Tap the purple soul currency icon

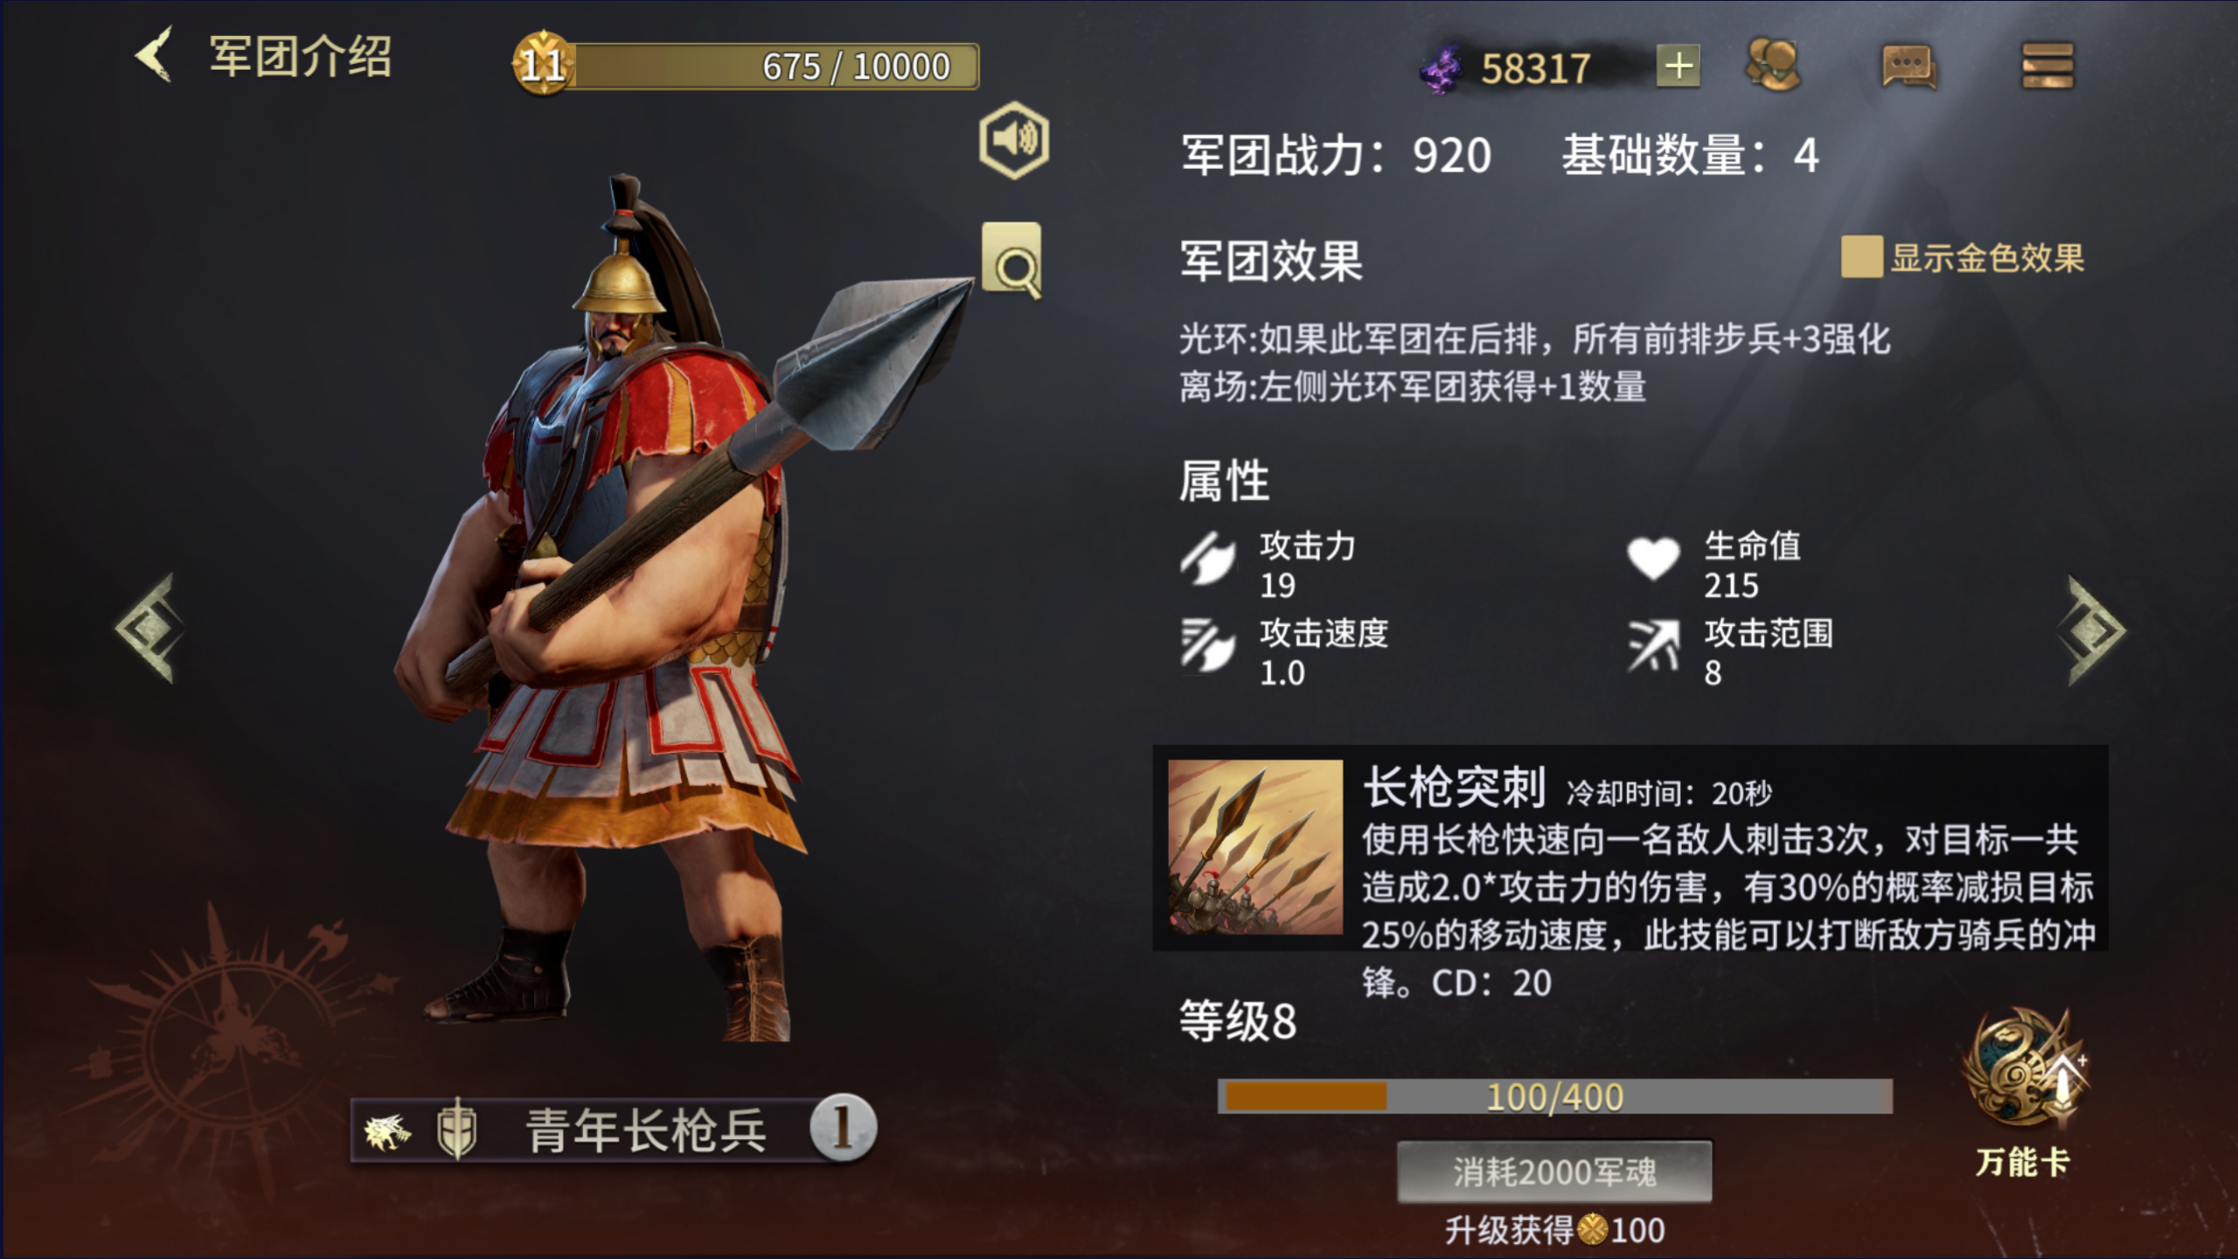tap(1441, 68)
